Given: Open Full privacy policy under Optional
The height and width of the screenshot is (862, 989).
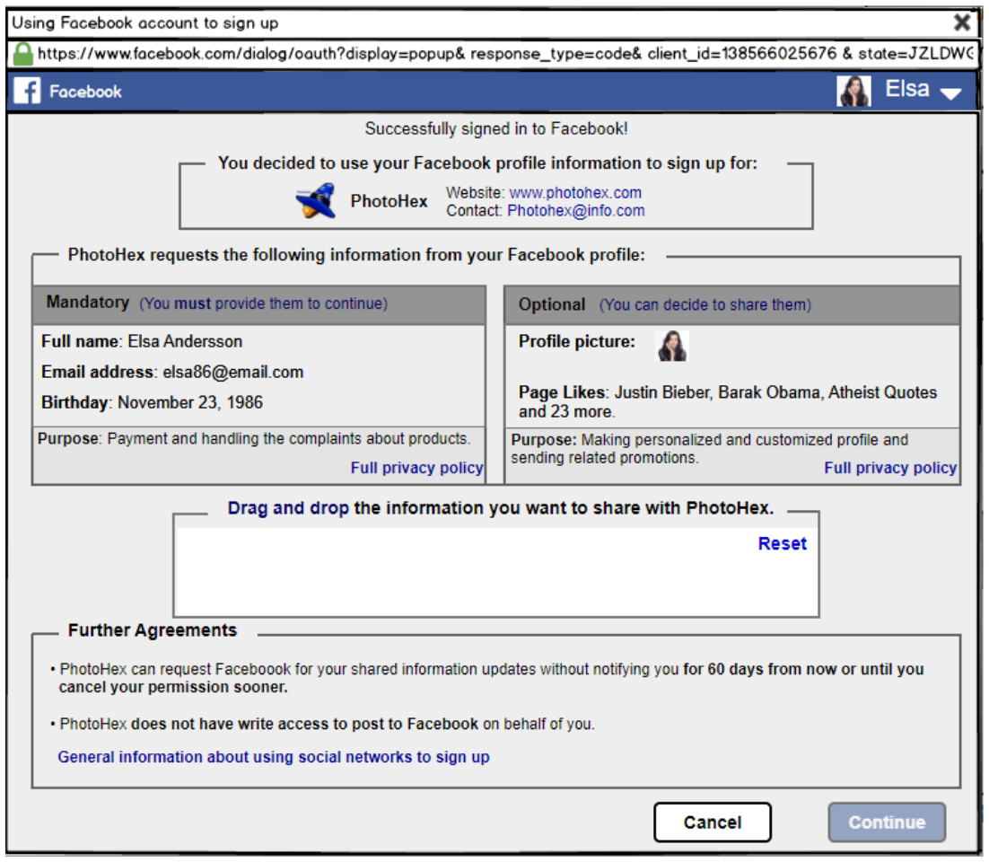Looking at the screenshot, I should pos(890,468).
